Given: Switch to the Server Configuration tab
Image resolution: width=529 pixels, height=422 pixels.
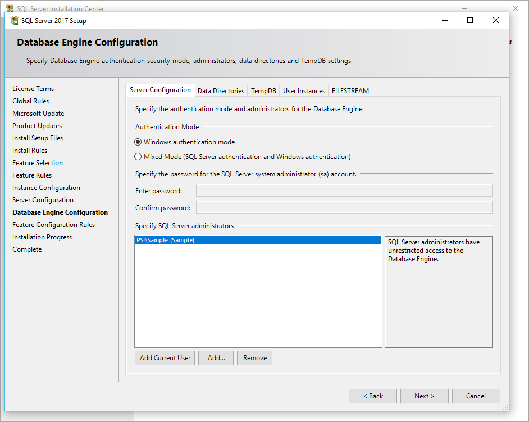Looking at the screenshot, I should [x=160, y=90].
